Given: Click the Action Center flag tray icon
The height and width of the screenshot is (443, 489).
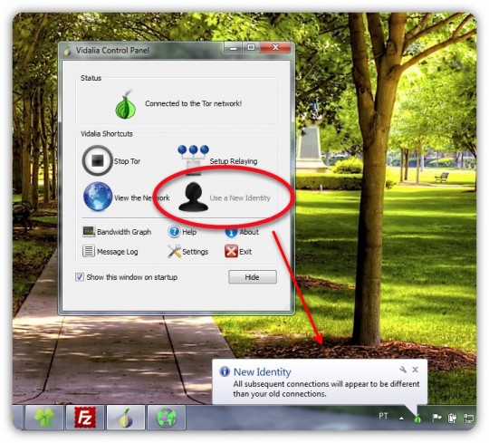Looking at the screenshot, I should (x=436, y=418).
